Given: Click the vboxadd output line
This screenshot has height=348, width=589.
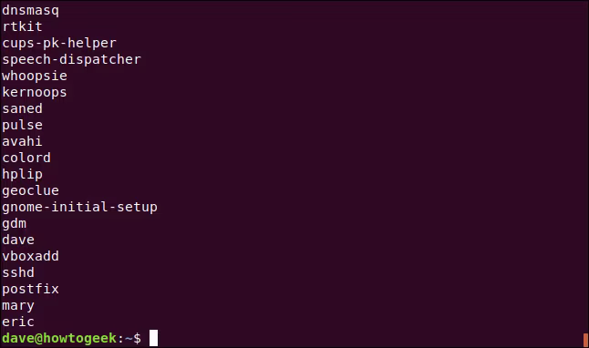Looking at the screenshot, I should pyautogui.click(x=30, y=256).
